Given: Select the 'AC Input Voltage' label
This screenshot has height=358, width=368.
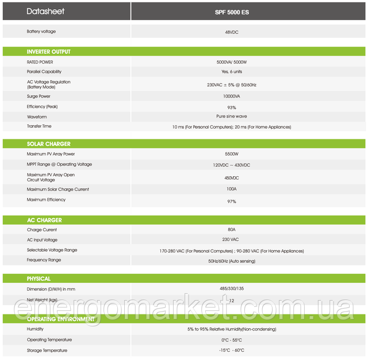Looking at the screenshot, I should coord(42,240).
